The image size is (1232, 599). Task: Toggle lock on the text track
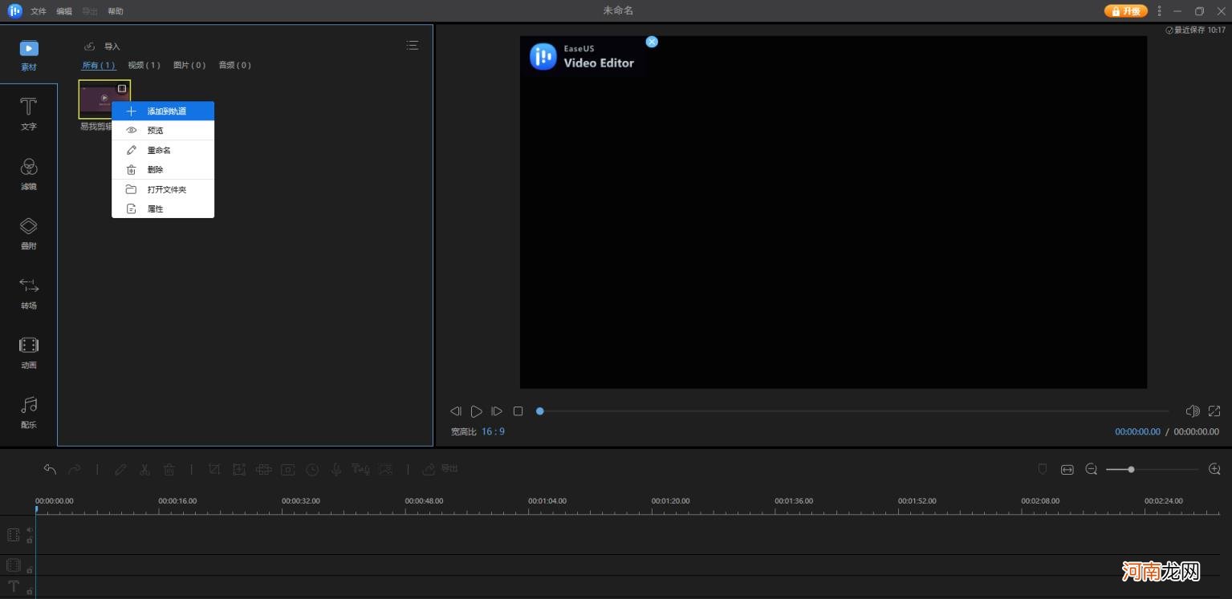point(30,591)
